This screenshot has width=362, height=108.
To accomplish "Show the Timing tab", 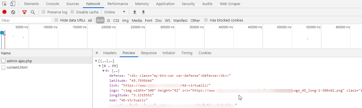I will 187,53.
